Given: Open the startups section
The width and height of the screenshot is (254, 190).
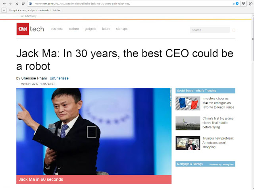Looking at the screenshot, I should pos(122,29).
